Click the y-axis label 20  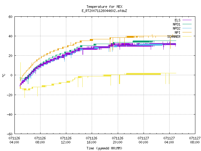click(10, 56)
